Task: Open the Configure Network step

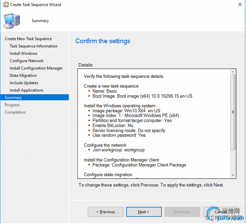Action: coord(26,61)
